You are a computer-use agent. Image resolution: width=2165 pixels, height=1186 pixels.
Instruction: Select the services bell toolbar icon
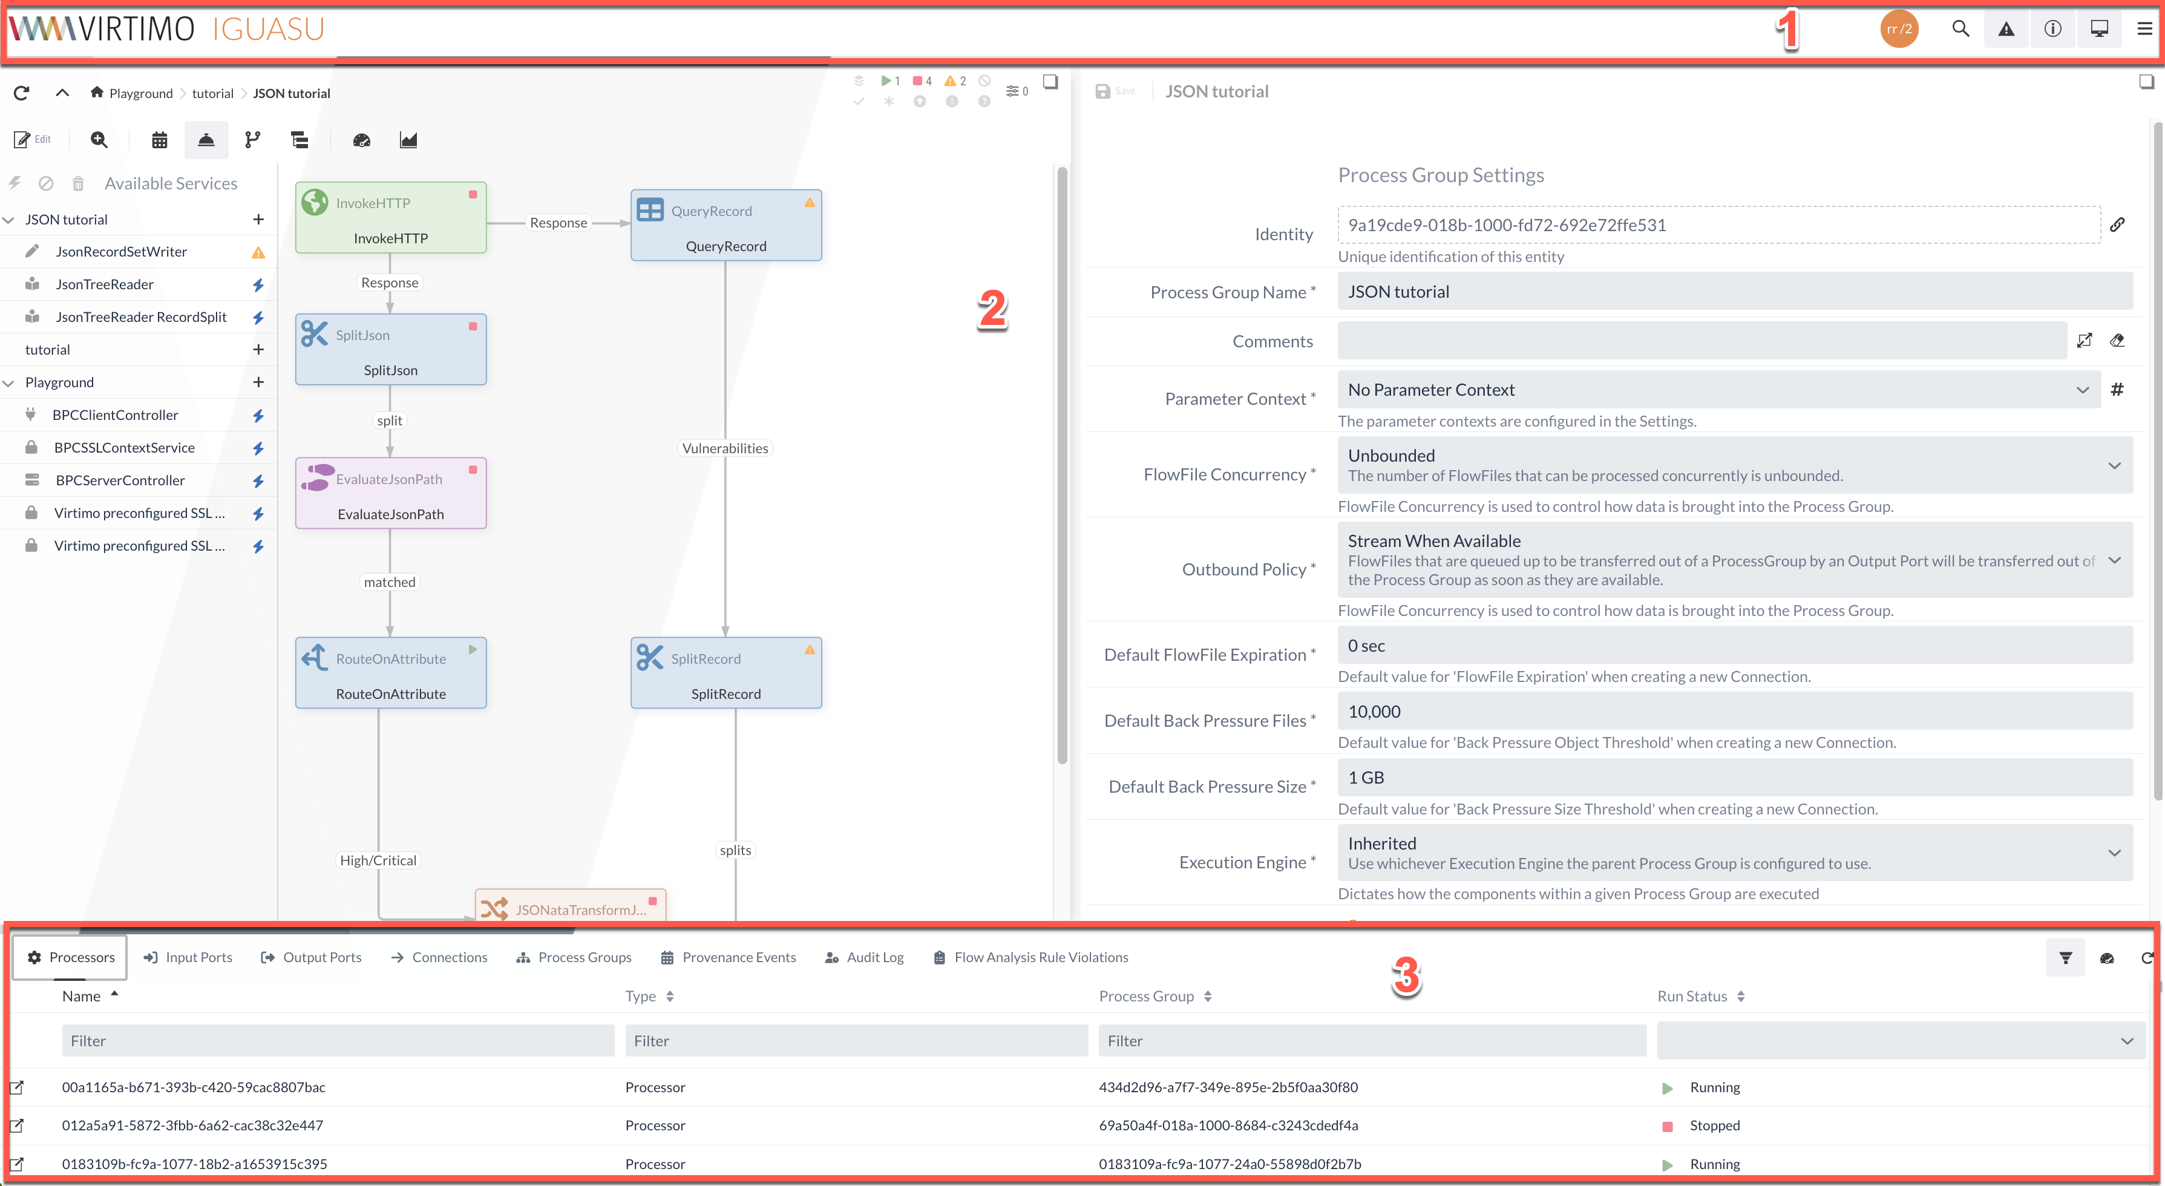pyautogui.click(x=206, y=140)
